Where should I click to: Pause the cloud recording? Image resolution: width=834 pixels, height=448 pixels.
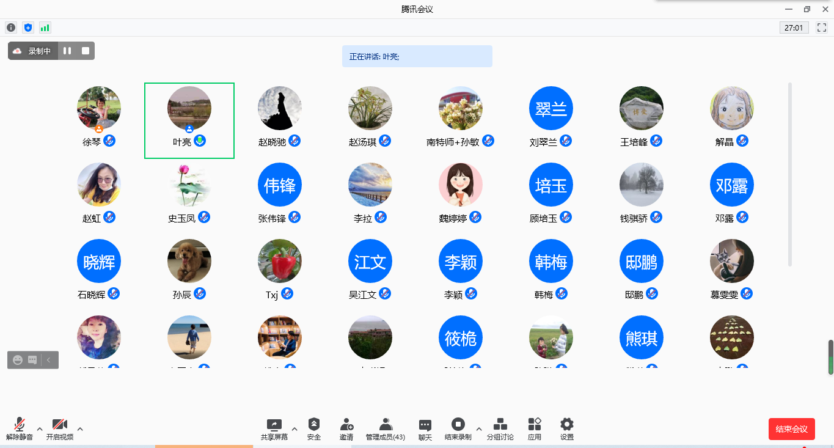(67, 51)
